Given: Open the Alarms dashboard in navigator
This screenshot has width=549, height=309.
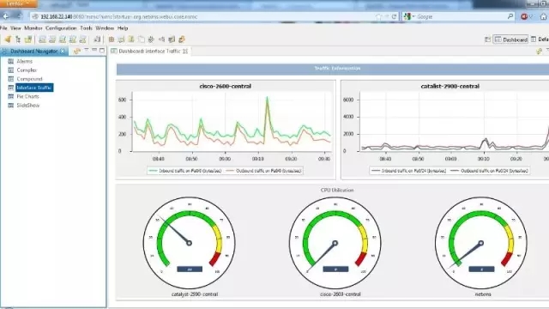Looking at the screenshot, I should coord(24,61).
